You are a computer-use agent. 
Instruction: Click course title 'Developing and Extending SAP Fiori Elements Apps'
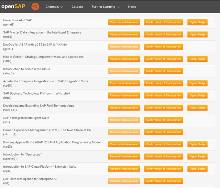coord(39,106)
